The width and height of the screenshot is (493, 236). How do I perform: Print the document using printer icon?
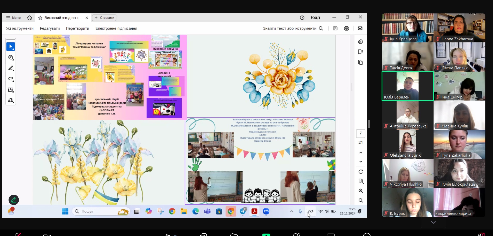[x=346, y=28]
